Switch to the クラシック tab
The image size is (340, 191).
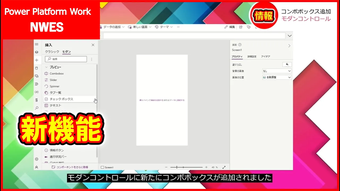[52, 51]
